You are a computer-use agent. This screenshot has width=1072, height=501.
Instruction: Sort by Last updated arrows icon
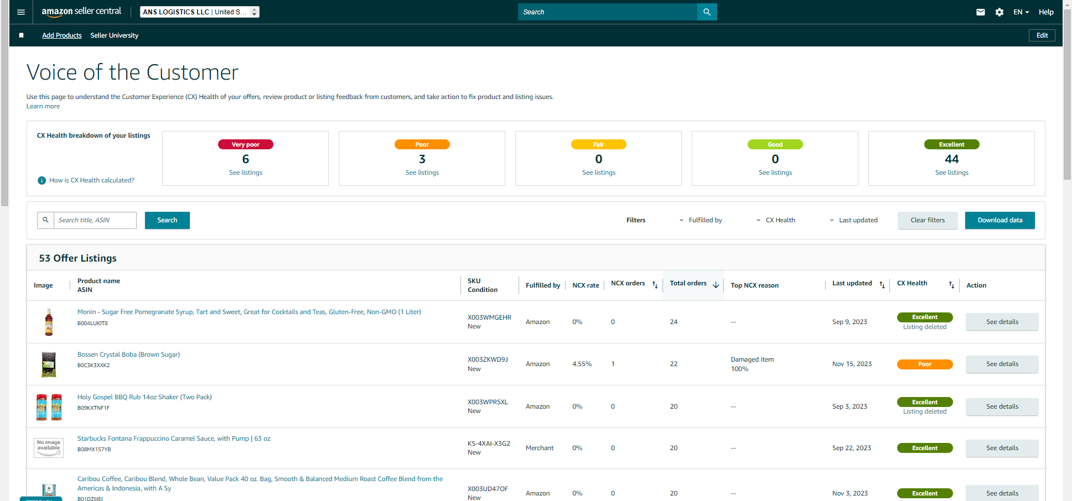[882, 285]
